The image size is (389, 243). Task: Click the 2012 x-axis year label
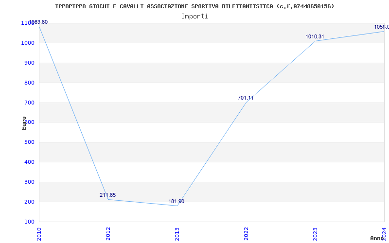pyautogui.click(x=108, y=234)
